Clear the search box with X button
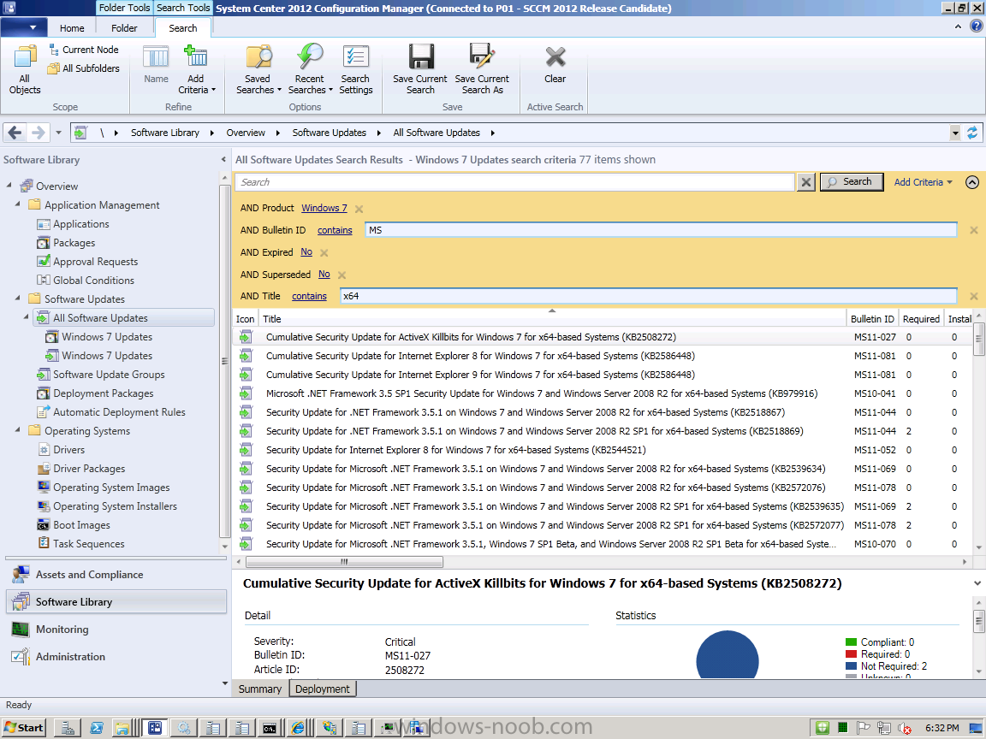The height and width of the screenshot is (739, 986). [805, 182]
